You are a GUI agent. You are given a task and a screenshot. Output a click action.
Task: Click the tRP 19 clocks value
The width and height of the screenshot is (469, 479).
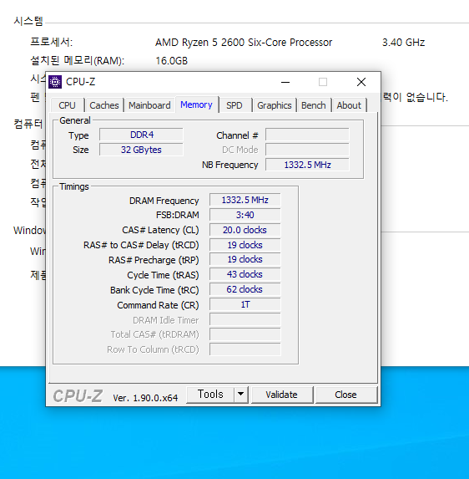245,259
